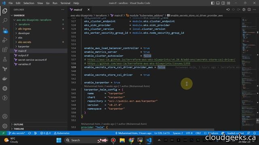This screenshot has width=259, height=145.
Task: Open errors and warnings status indicator
Action: pyautogui.click(x=45, y=133)
